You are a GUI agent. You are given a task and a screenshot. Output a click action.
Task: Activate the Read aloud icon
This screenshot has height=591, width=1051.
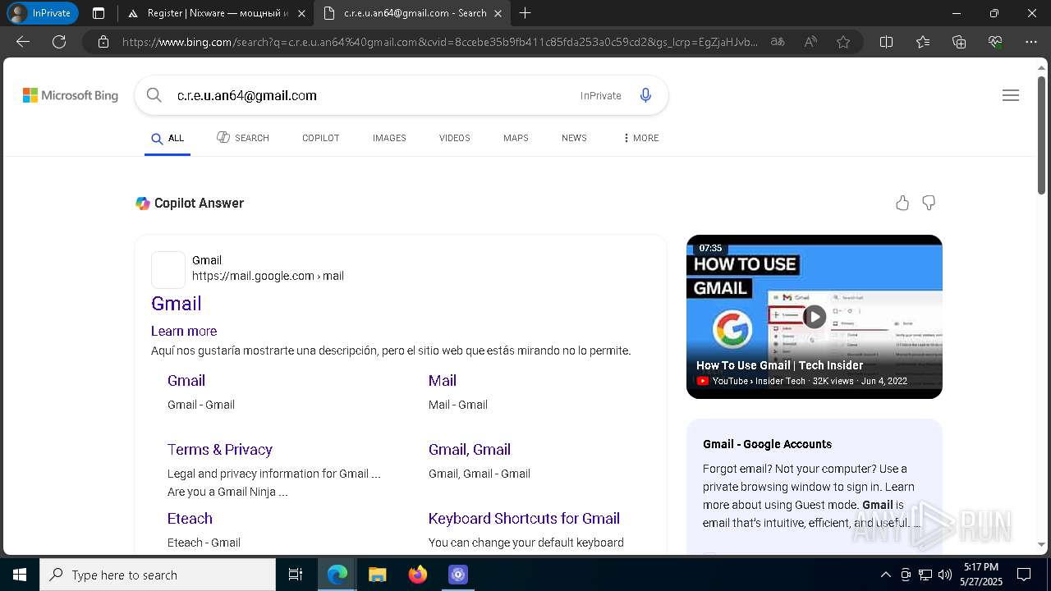click(x=810, y=42)
